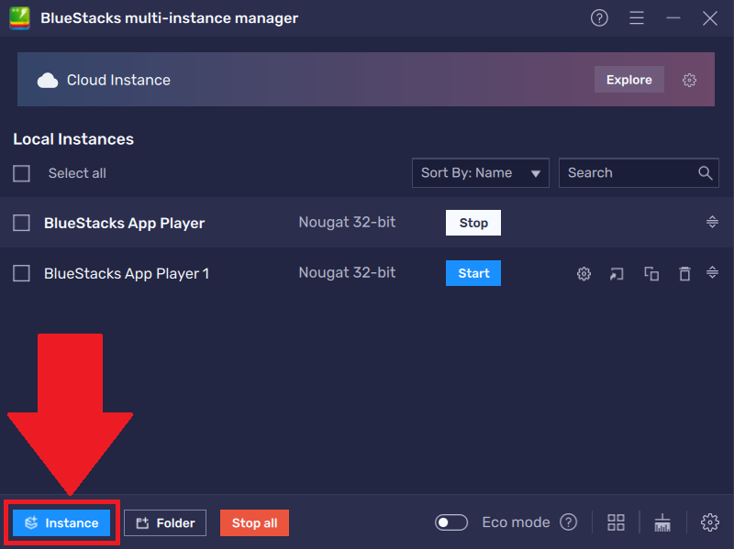This screenshot has height=549, width=734.
Task: Open settings gear for BlueStacks App Player 1
Action: (x=584, y=273)
